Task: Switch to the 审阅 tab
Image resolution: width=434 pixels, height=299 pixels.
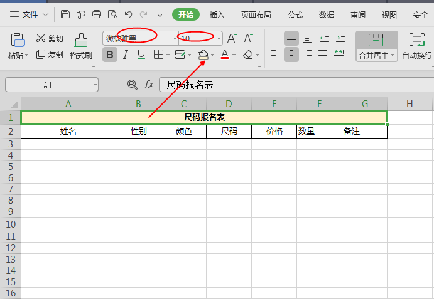Action: (358, 14)
